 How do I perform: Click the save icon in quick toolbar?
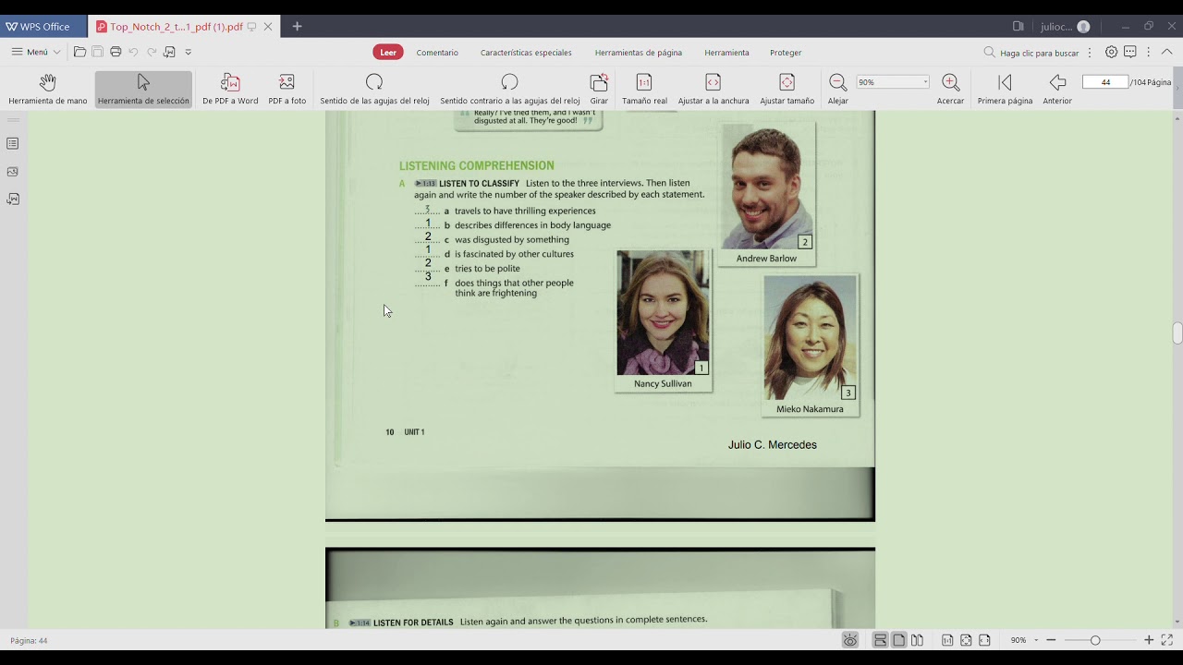(97, 52)
